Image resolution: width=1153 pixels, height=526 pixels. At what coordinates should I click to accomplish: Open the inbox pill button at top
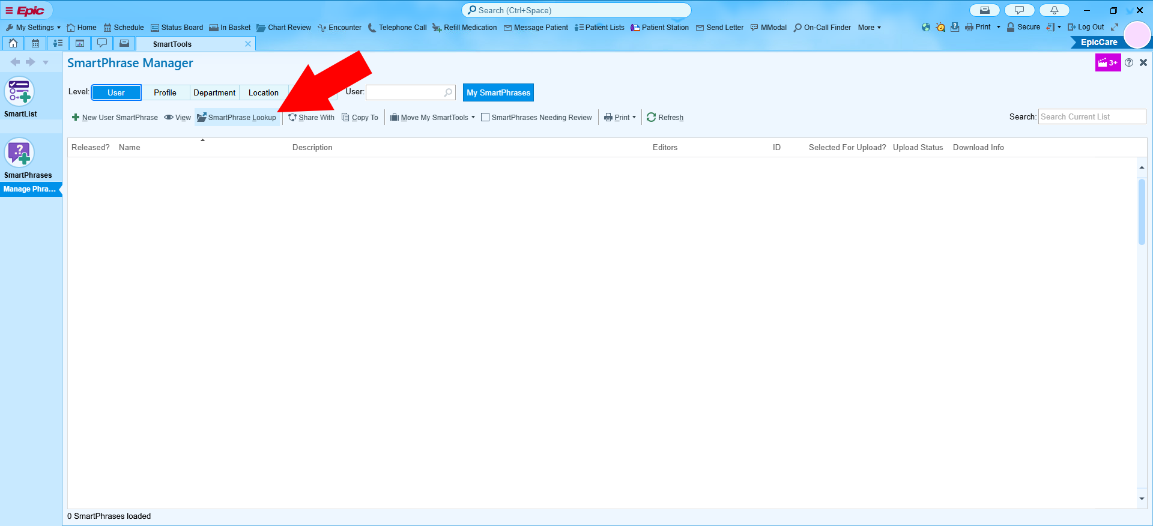[x=985, y=10]
